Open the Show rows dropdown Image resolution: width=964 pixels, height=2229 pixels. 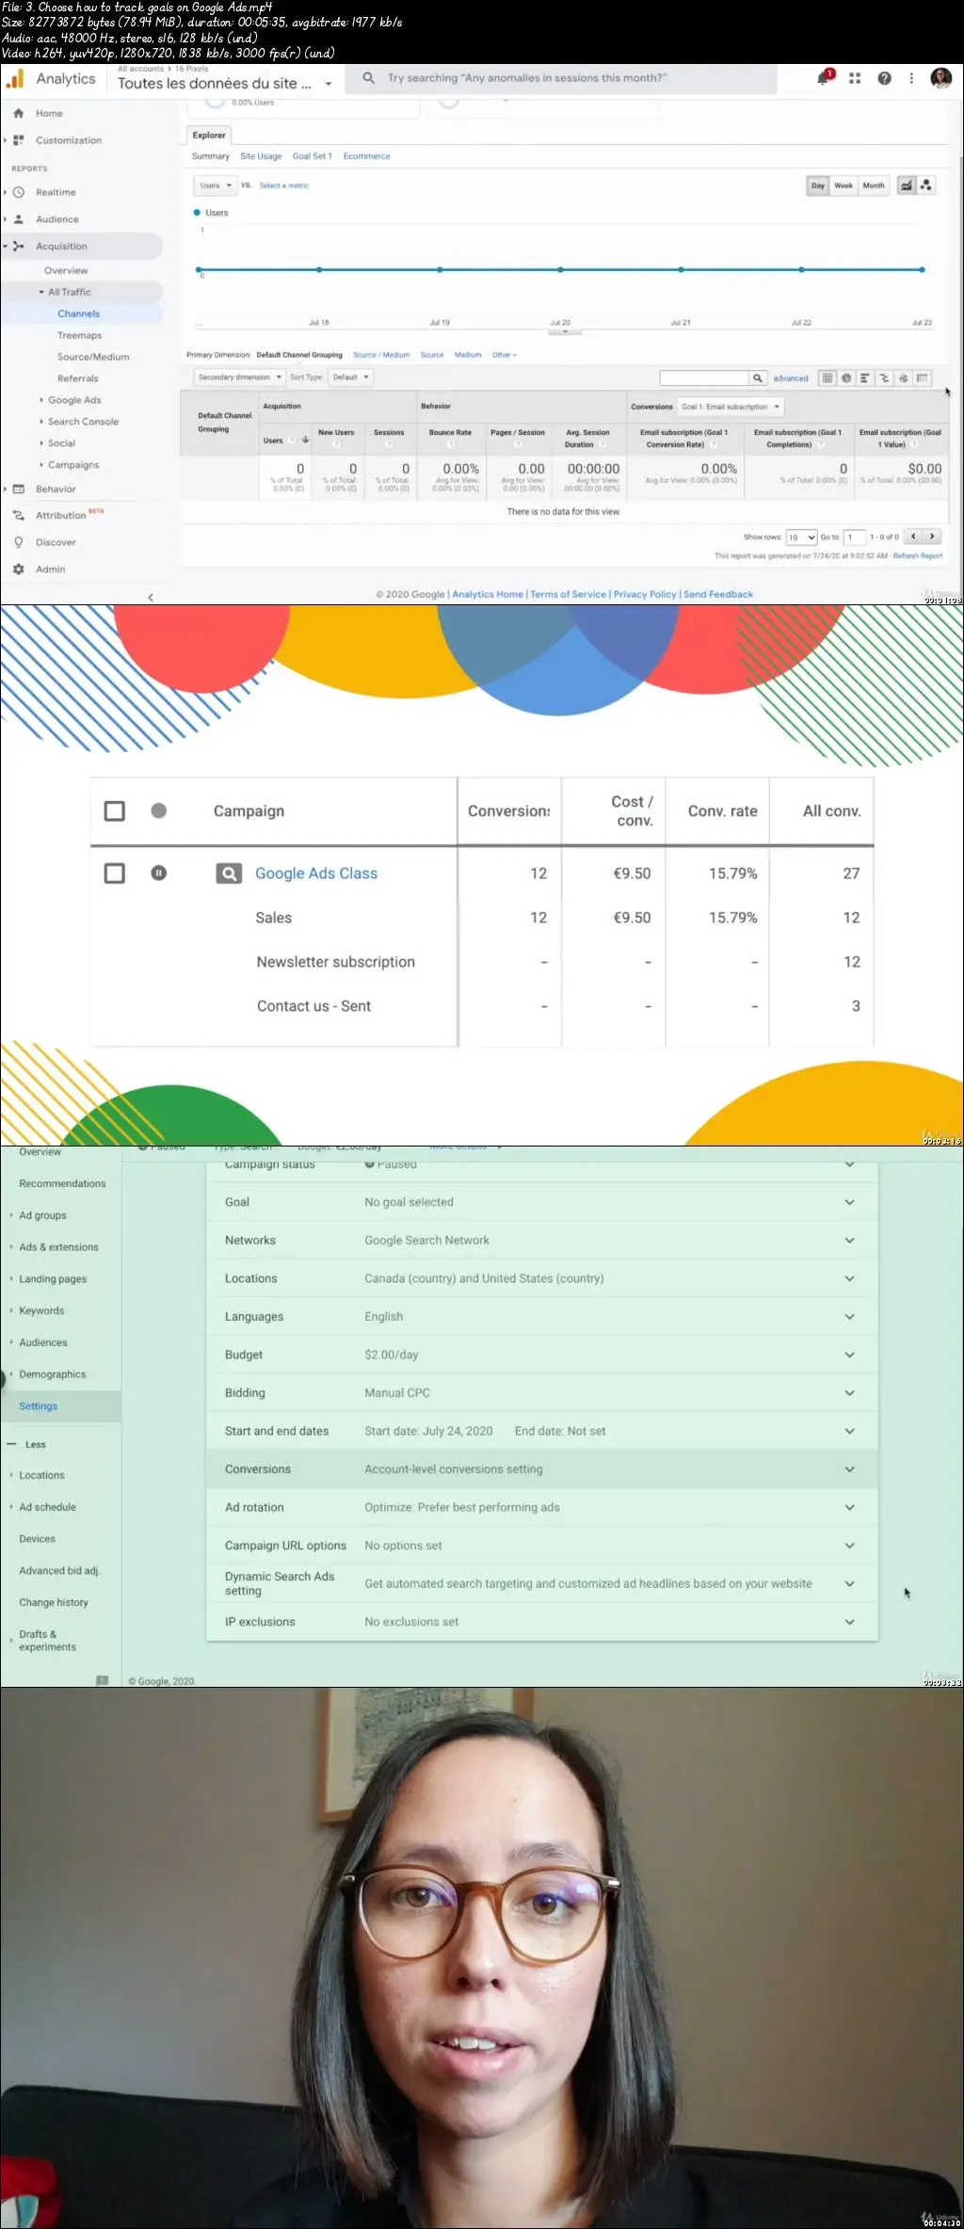[x=801, y=537]
